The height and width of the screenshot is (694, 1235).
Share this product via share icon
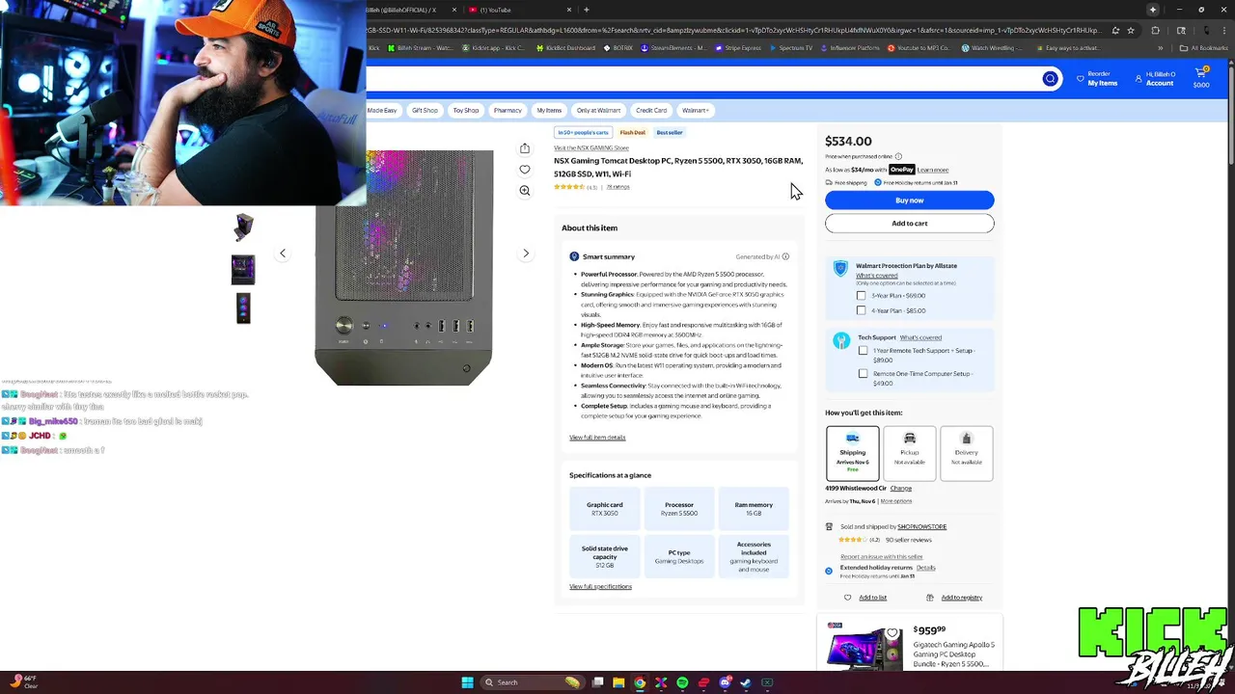(x=525, y=148)
